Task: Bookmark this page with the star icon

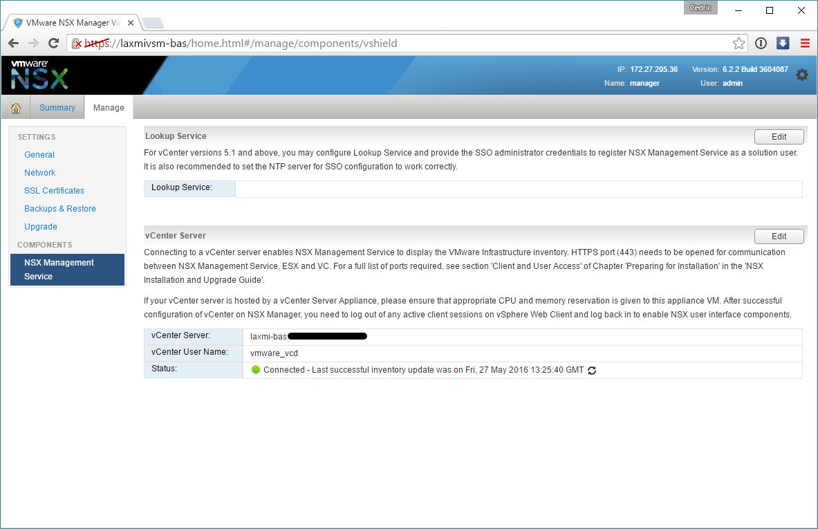Action: pos(738,44)
